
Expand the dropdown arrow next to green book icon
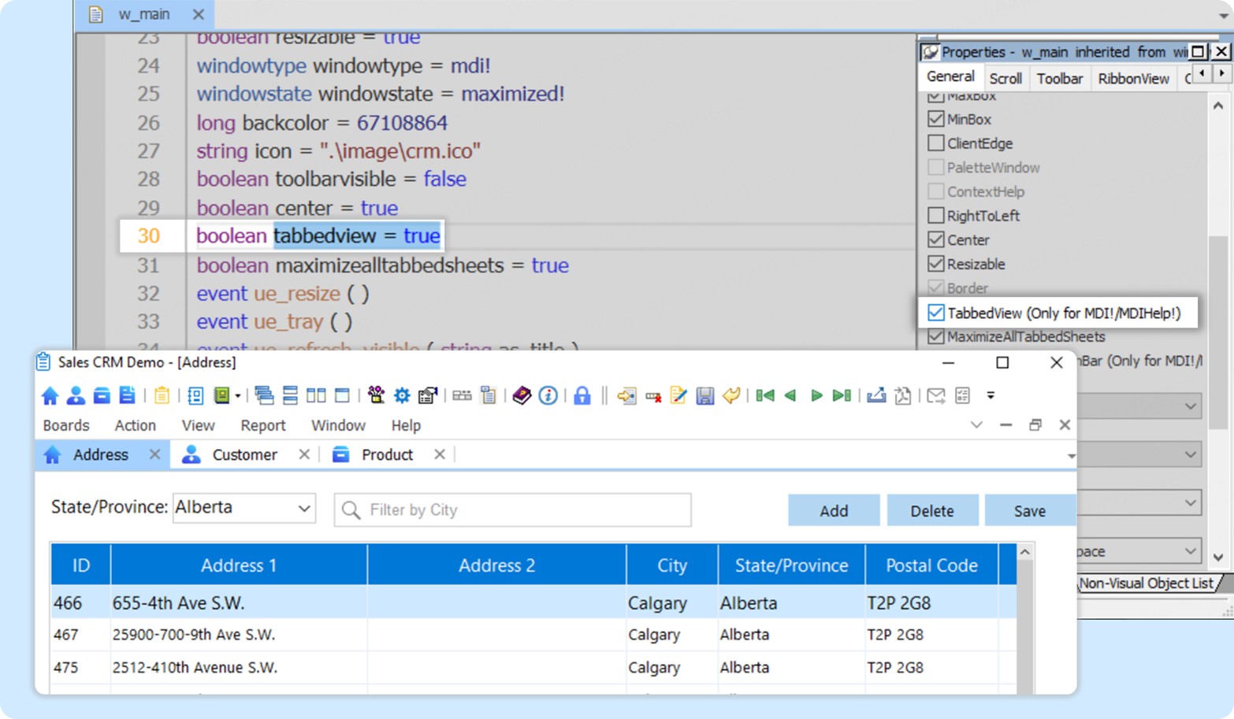[x=239, y=395]
